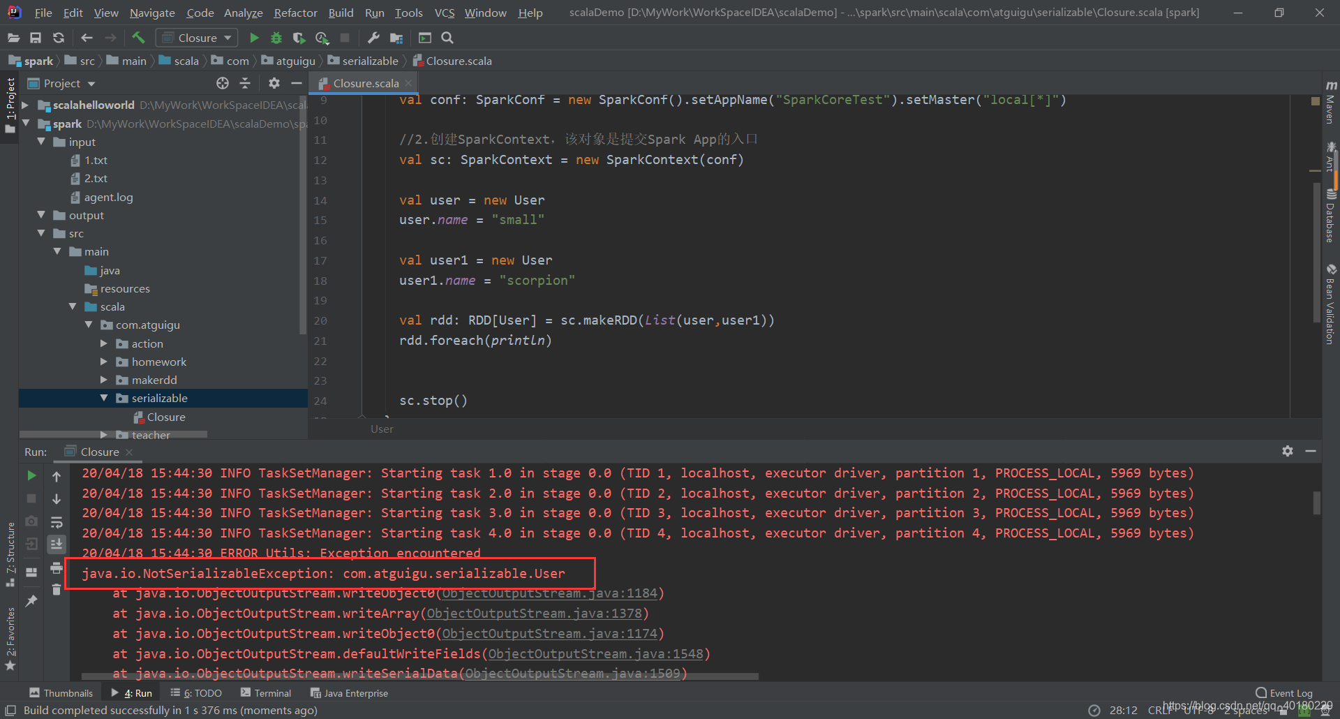The height and width of the screenshot is (719, 1340).
Task: Open the 6: TODO tool window
Action: click(196, 693)
